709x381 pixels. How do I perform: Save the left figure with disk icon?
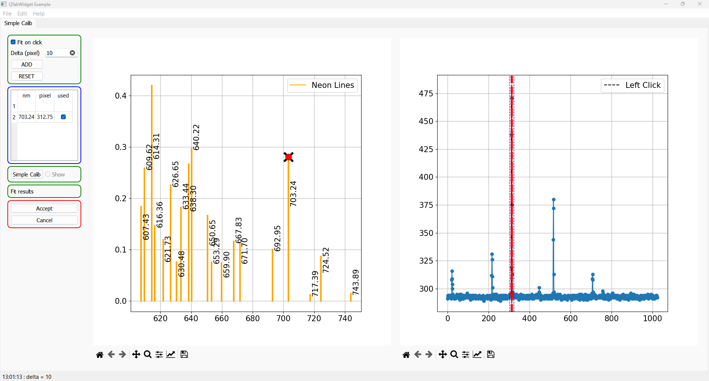click(x=184, y=354)
